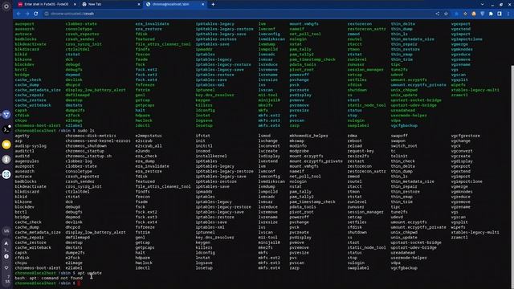Click the 'augenrules' entry
514x289 pixels.
click(x=27, y=161)
